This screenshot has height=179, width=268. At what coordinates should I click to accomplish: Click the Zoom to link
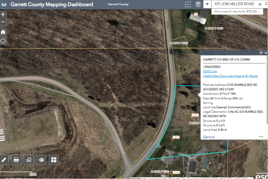tap(209, 137)
